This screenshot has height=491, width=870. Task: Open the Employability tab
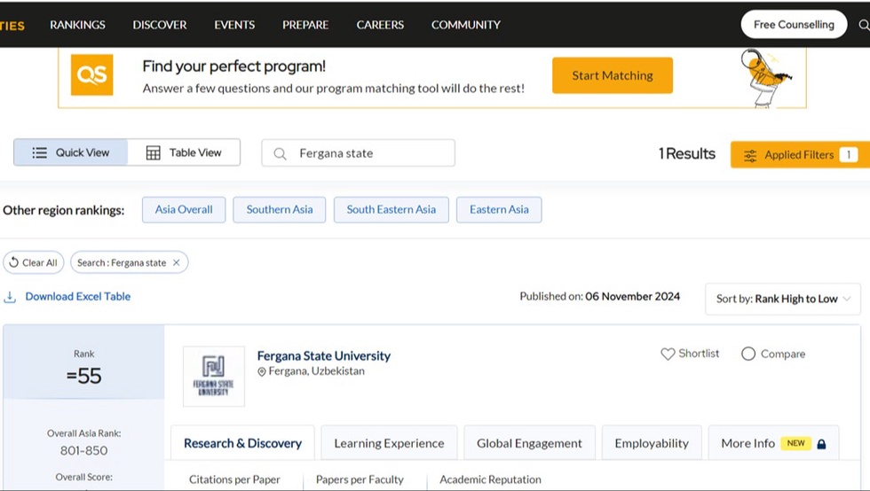(x=652, y=443)
